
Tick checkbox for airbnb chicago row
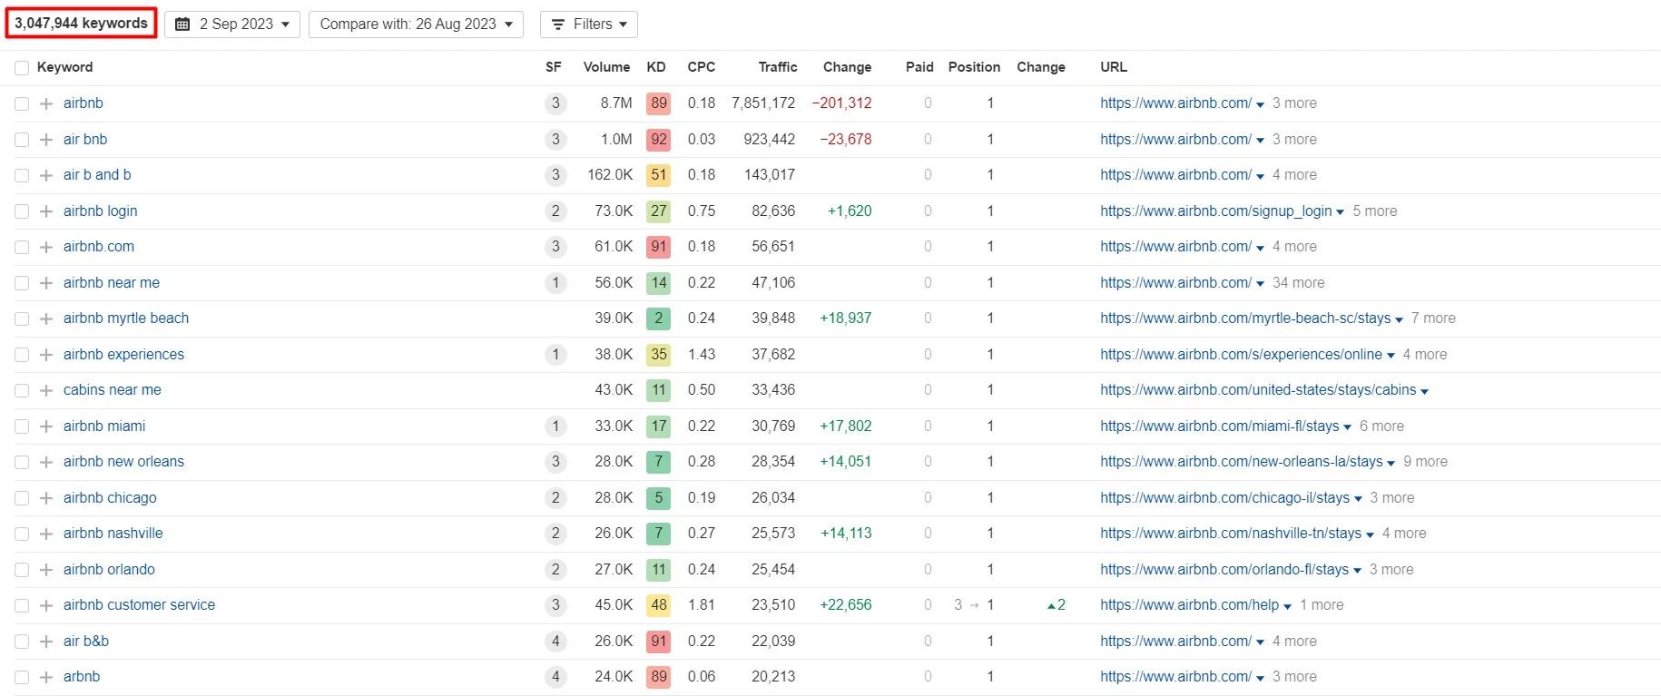tap(22, 498)
